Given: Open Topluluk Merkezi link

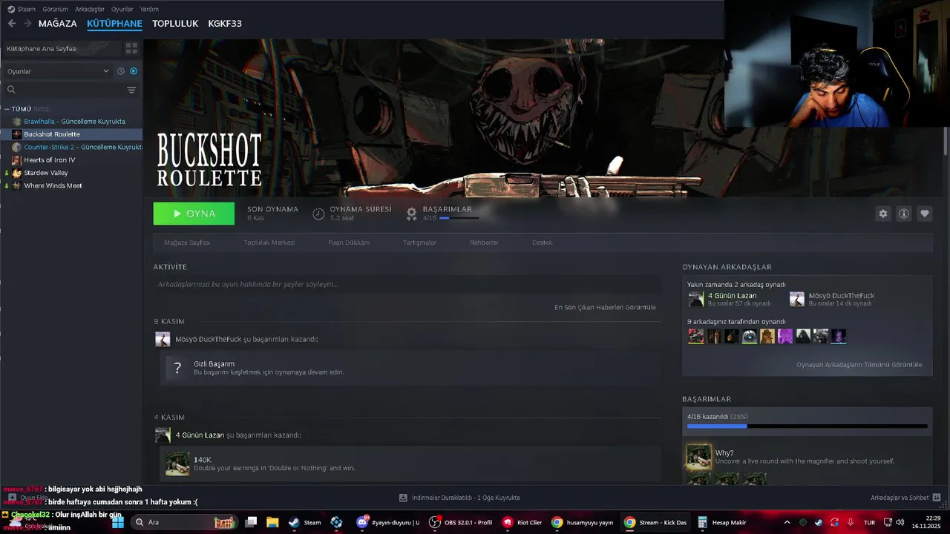Looking at the screenshot, I should coord(269,243).
